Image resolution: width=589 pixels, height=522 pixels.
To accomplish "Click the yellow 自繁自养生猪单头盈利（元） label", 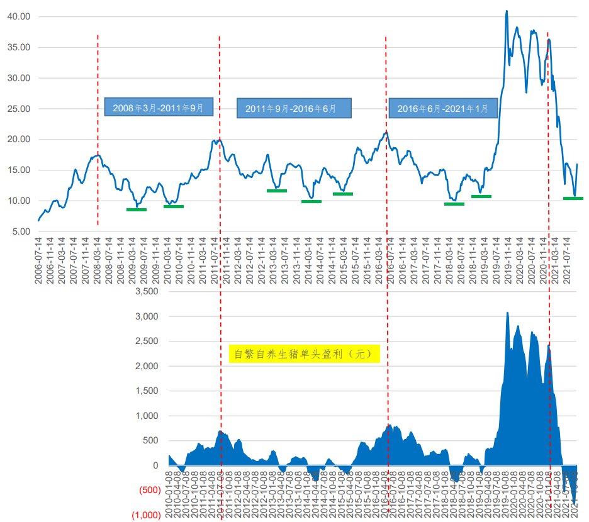I will pyautogui.click(x=305, y=353).
